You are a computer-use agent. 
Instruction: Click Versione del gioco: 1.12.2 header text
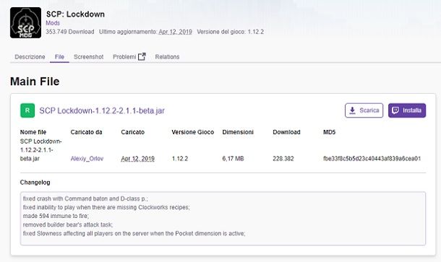coord(231,32)
